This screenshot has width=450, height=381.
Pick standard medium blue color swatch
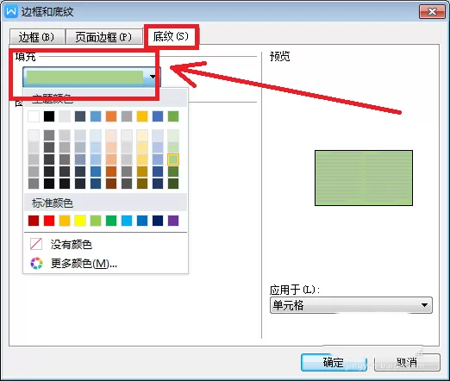pyautogui.click(x=142, y=221)
